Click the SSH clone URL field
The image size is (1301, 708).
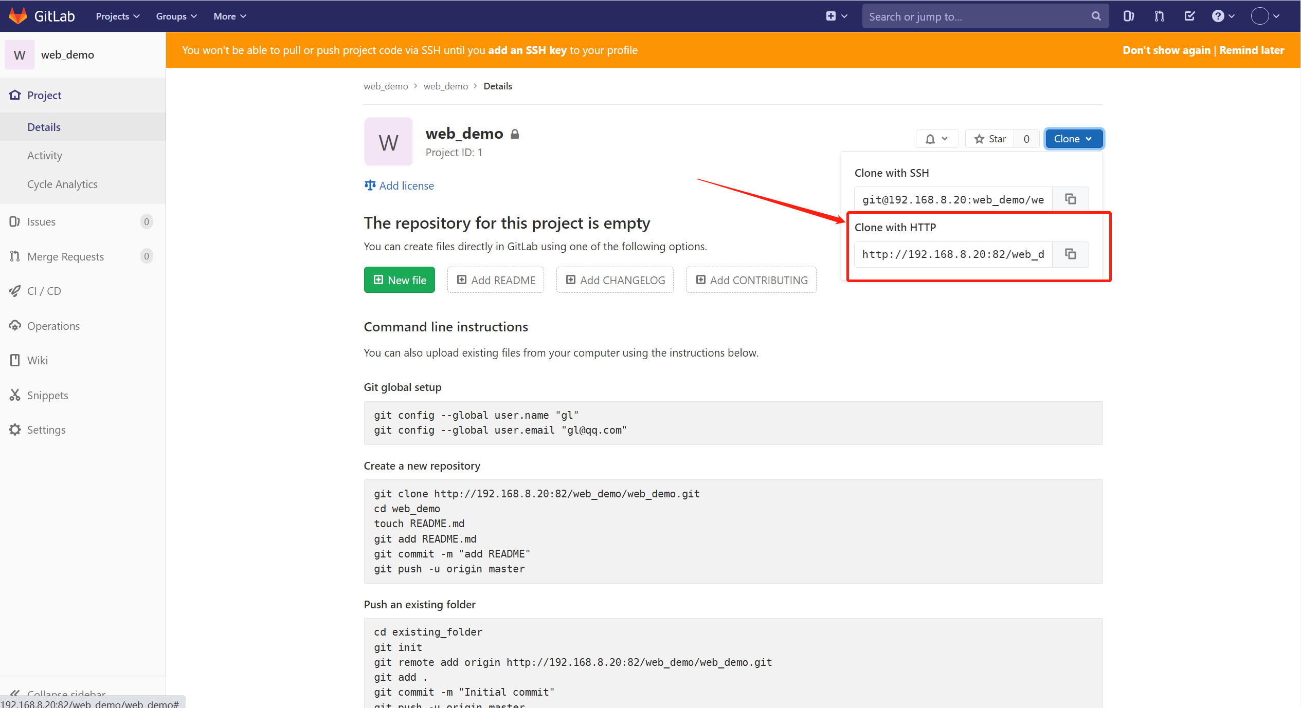pos(953,199)
